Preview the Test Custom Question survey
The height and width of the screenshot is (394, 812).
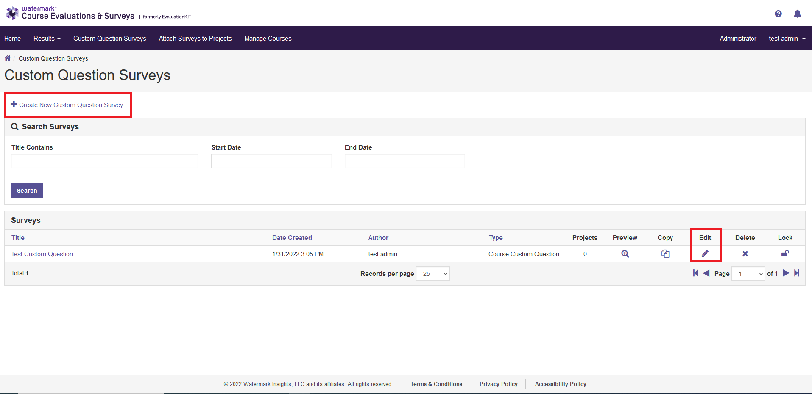click(625, 254)
